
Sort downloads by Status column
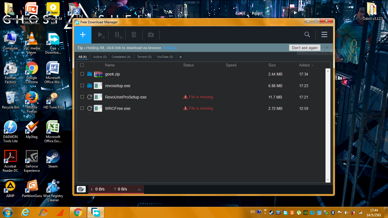click(x=188, y=65)
